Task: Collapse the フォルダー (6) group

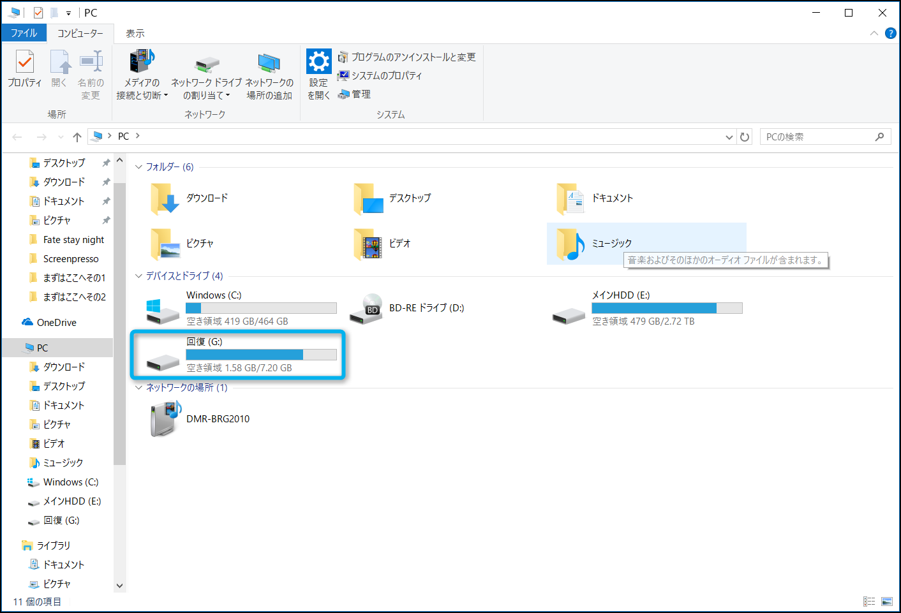Action: pos(138,167)
